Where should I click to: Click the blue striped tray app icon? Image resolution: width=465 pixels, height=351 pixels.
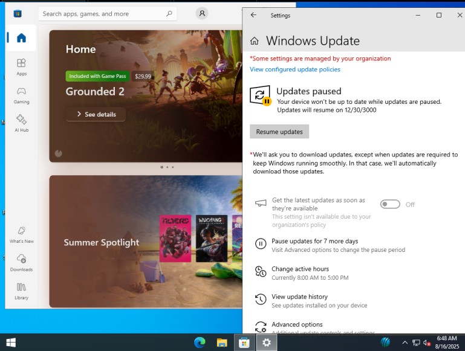[x=385, y=343]
